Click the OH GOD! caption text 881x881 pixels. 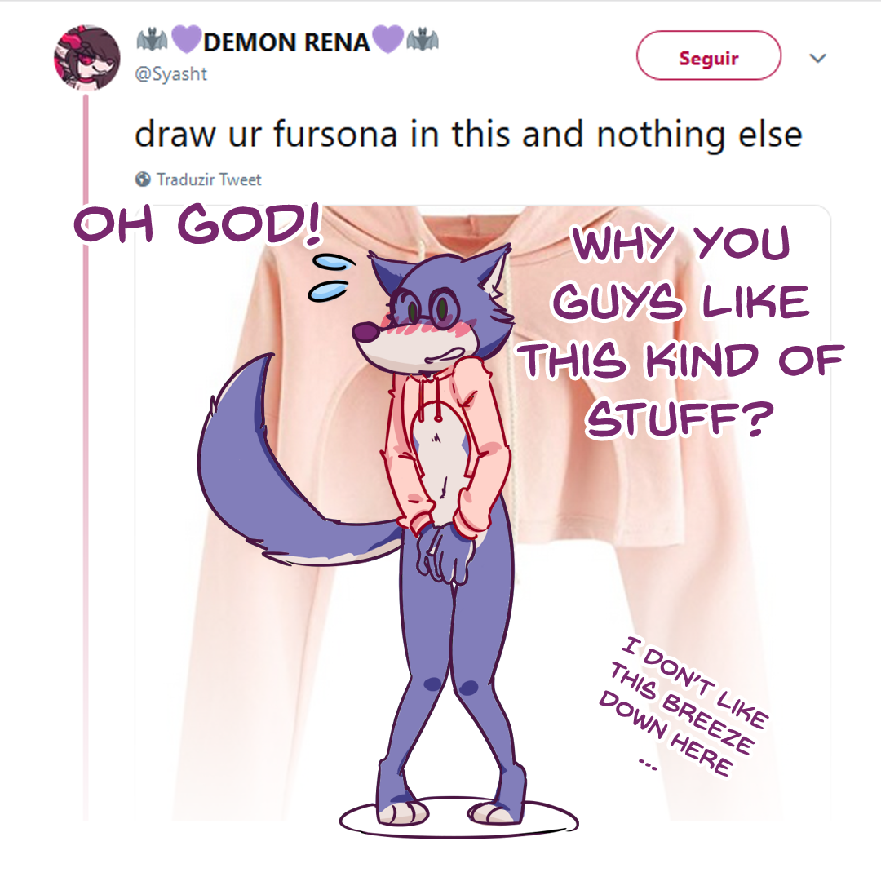coord(197,224)
